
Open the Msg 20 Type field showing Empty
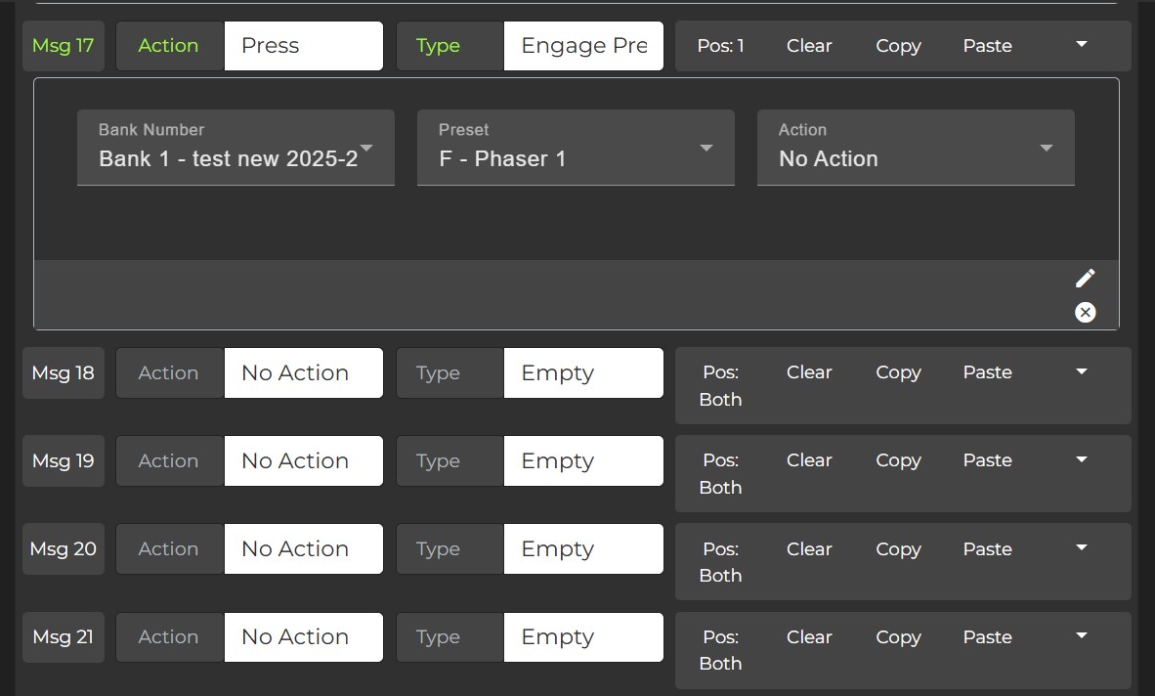582,548
